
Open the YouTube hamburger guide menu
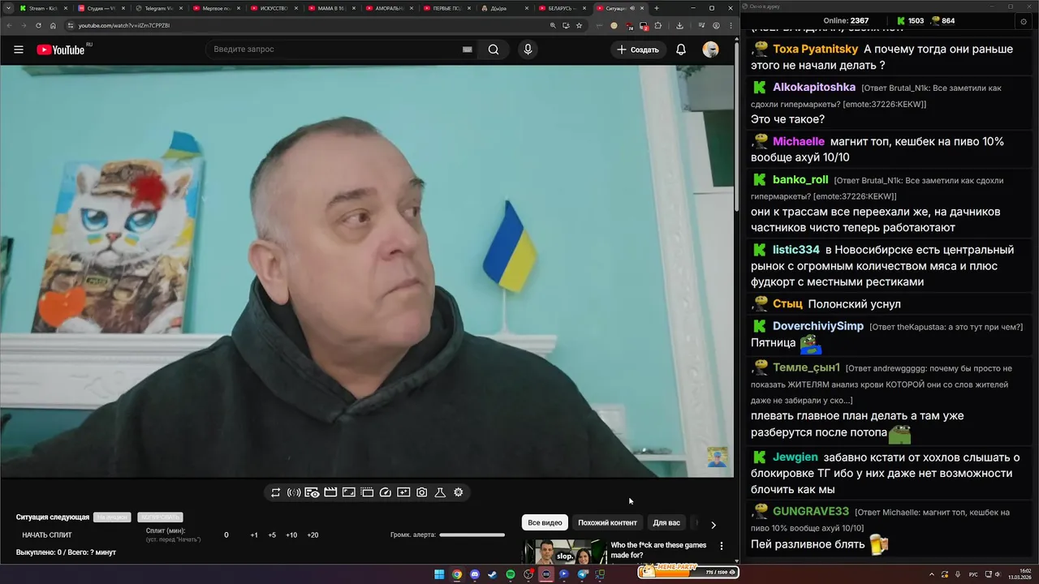coord(19,49)
